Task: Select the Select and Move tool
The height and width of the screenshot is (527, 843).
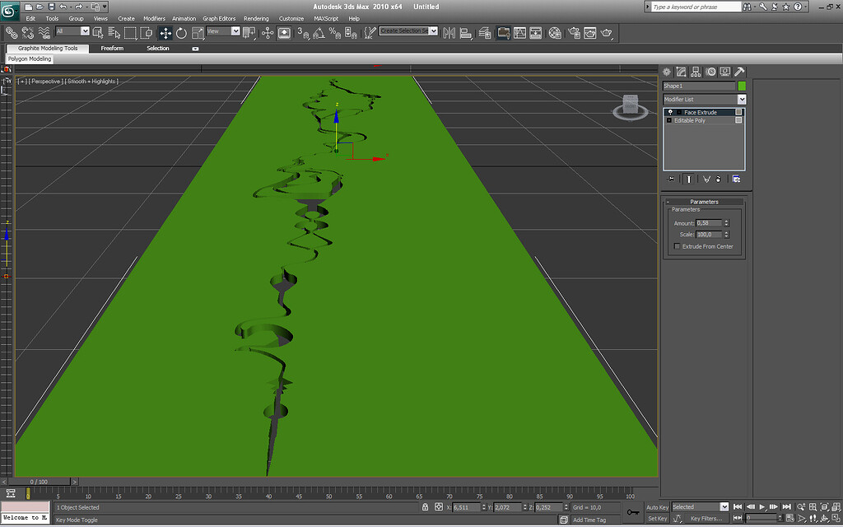Action: [165, 33]
